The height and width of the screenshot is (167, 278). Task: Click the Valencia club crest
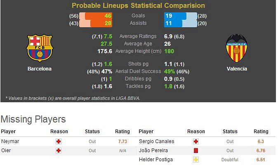237,48
